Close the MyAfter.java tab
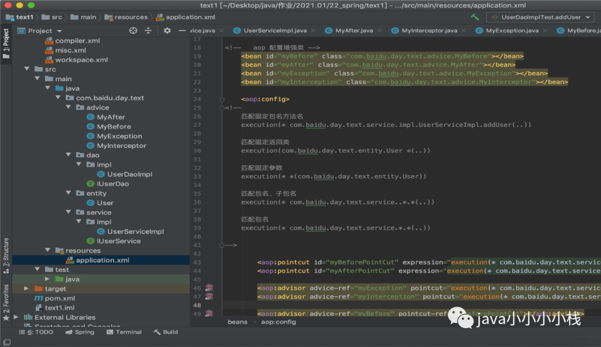This screenshot has height=347, width=601. [380, 31]
